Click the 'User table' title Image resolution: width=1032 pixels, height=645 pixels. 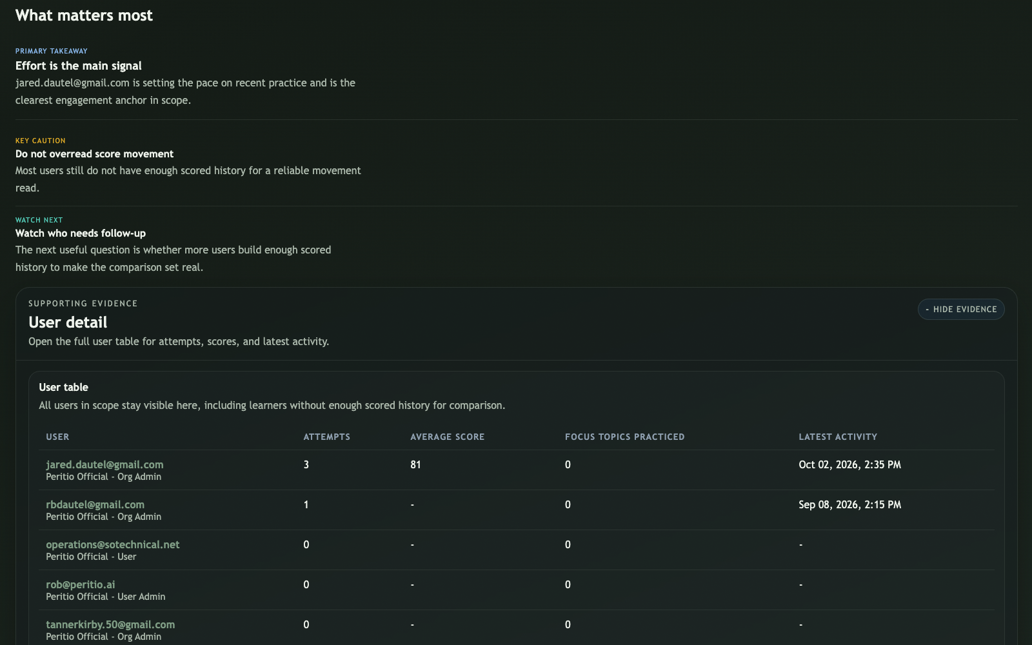(x=63, y=387)
